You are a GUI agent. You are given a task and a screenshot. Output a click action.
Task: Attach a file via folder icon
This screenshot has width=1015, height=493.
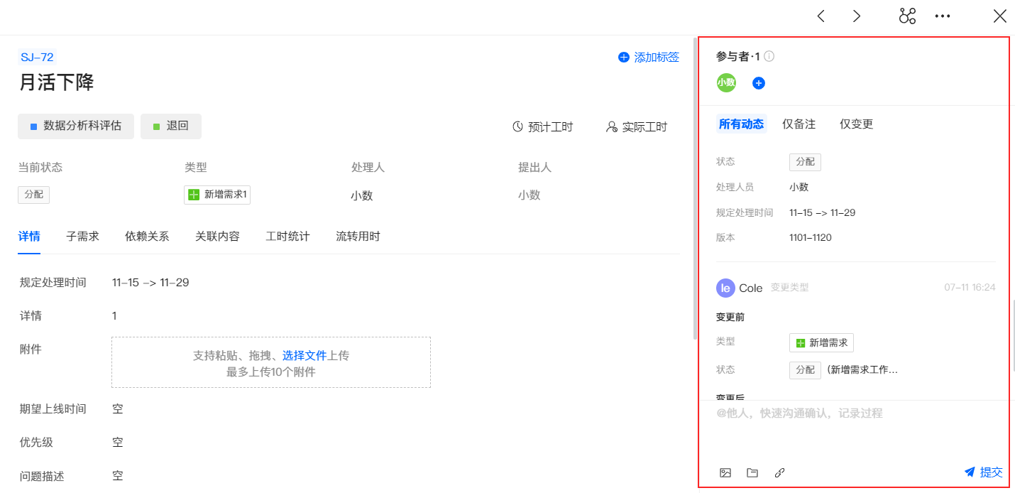(752, 472)
